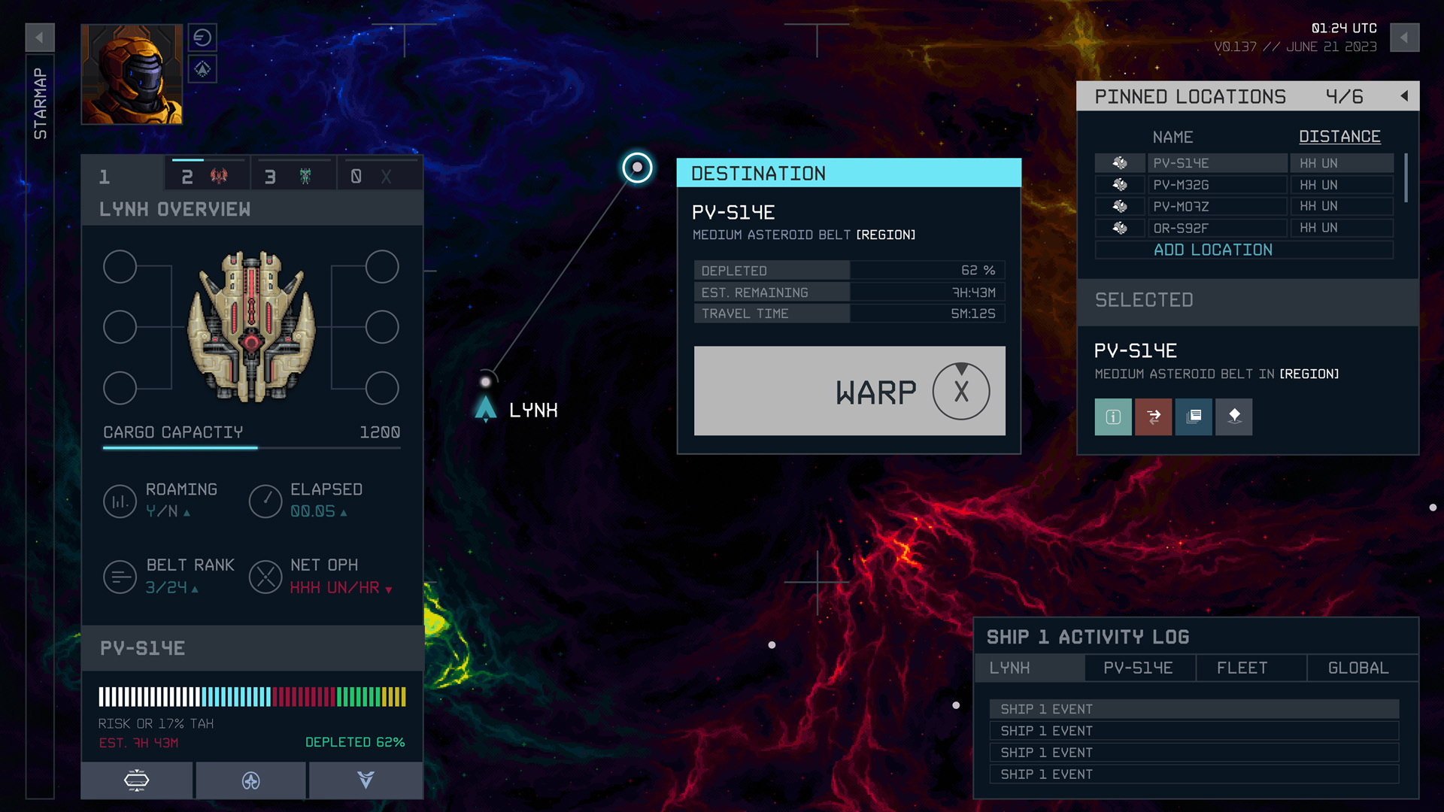This screenshot has height=812, width=1444.
Task: Click the pilot portrait thumbnail
Action: tap(132, 74)
